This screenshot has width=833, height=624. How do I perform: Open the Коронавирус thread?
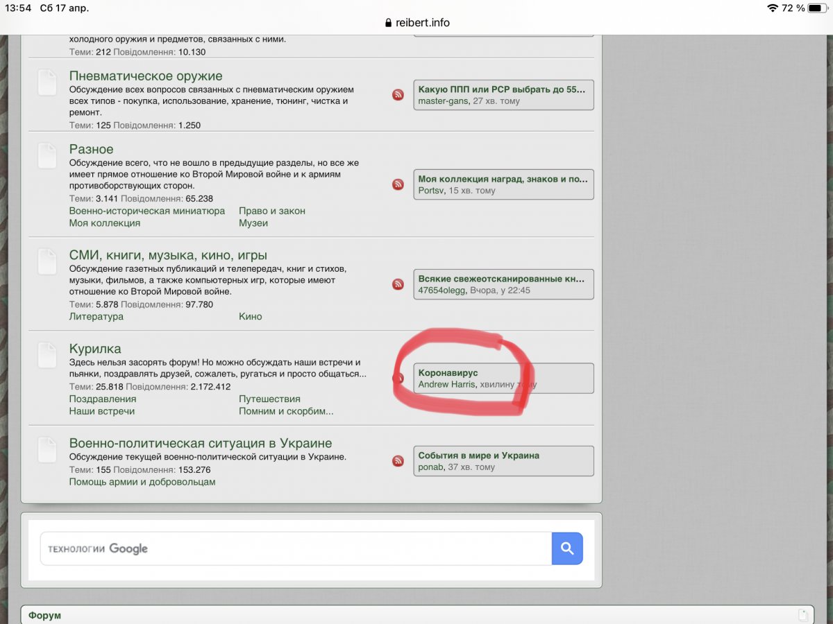(x=448, y=372)
